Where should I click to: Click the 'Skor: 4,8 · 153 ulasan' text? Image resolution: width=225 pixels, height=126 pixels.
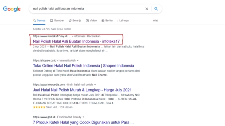click(x=59, y=107)
